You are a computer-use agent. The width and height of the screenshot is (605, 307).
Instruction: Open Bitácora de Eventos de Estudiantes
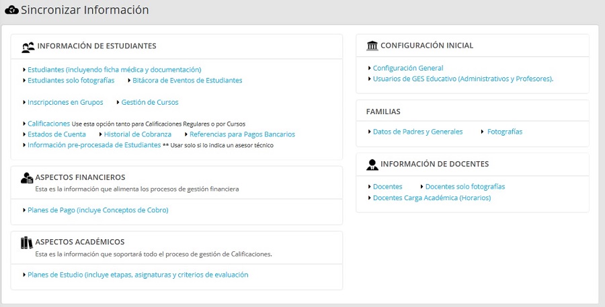(x=187, y=80)
